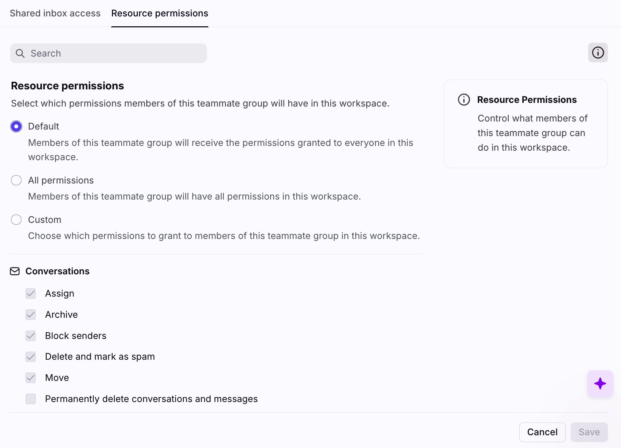
Task: Select the Default permissions radio button
Action: pos(16,127)
